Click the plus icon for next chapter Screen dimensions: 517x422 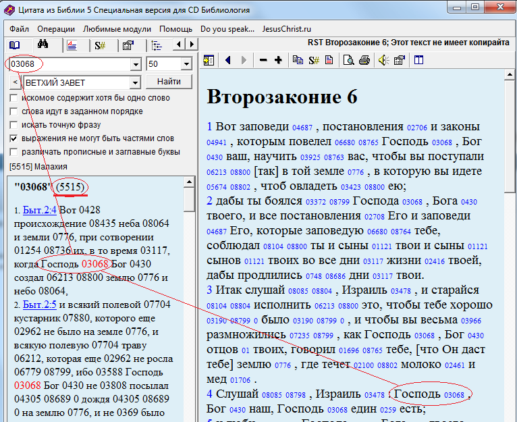click(278, 60)
